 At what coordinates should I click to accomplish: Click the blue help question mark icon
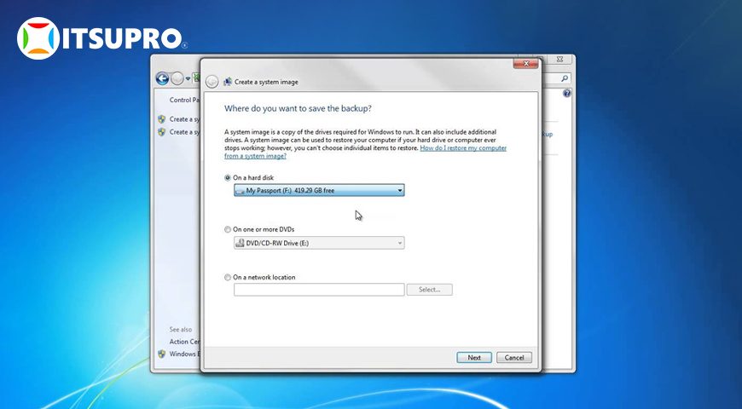[566, 94]
